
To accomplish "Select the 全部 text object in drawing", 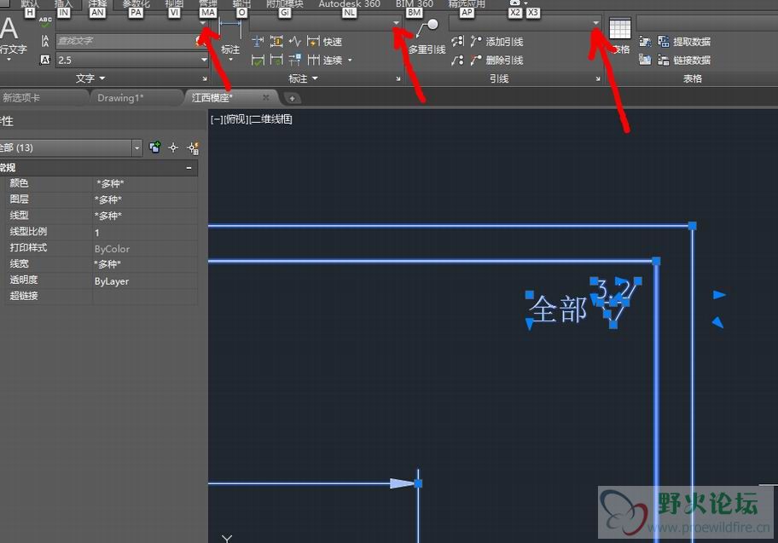I will pyautogui.click(x=558, y=309).
